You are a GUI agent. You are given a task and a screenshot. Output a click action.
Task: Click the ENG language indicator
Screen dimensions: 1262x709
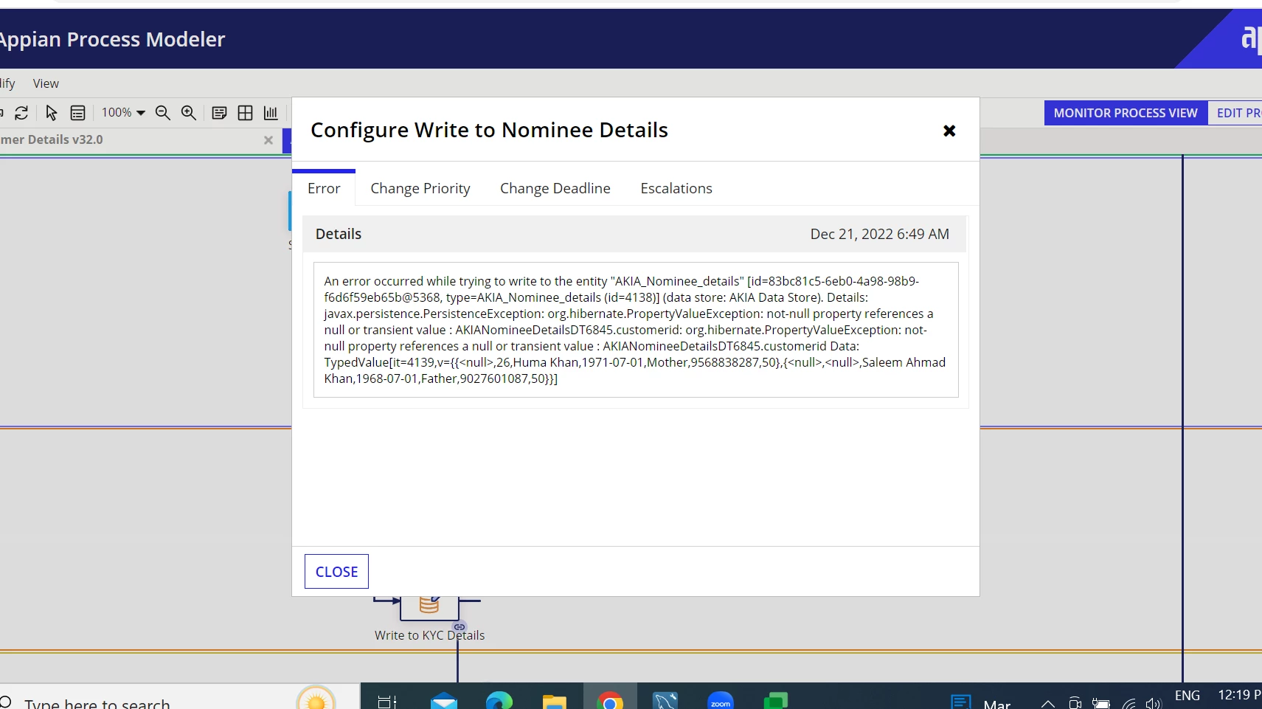(x=1188, y=696)
